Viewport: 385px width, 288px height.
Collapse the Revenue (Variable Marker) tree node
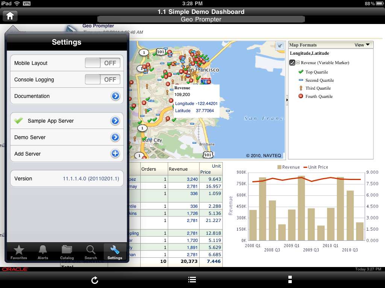[x=298, y=63]
